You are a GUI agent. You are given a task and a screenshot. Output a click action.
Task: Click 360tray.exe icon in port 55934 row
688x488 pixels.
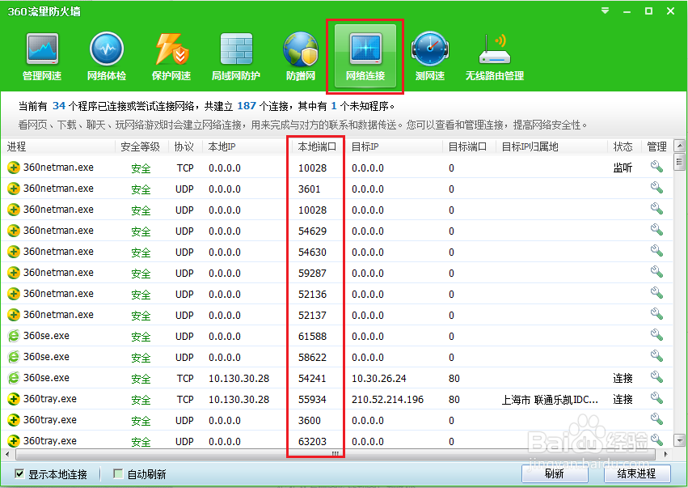[14, 399]
